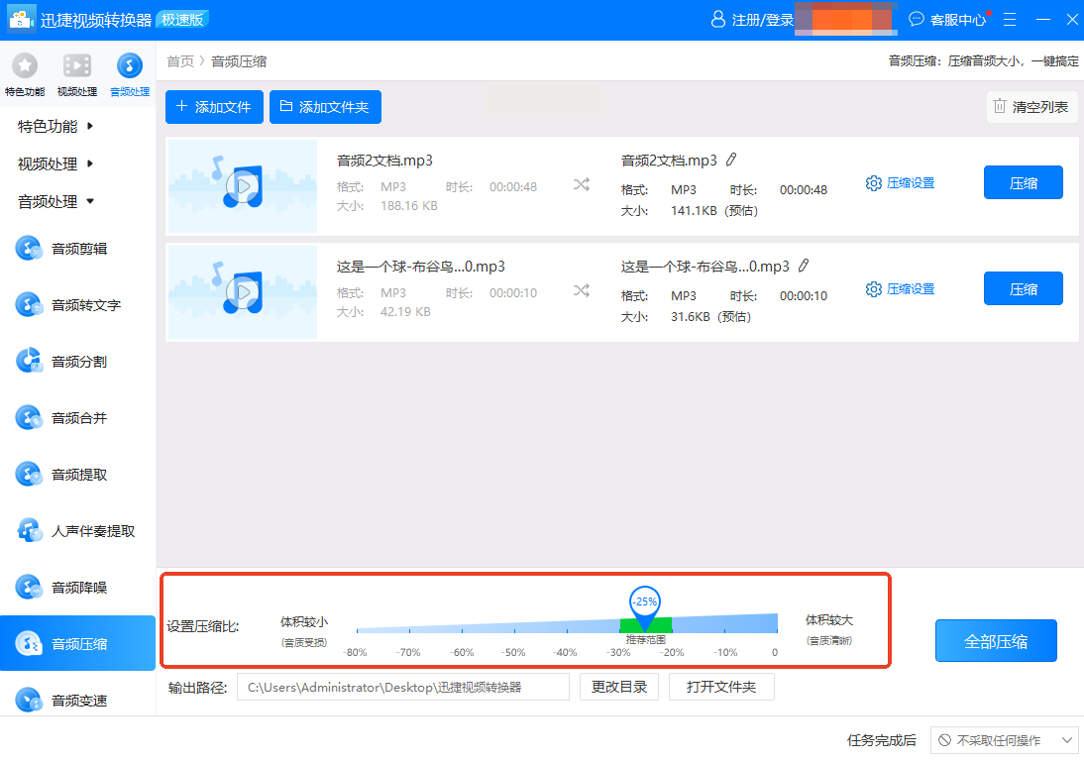1084x763 pixels.
Task: Click pencil rename icon for 这是一个球-布谷鸟 file
Action: pos(804,266)
